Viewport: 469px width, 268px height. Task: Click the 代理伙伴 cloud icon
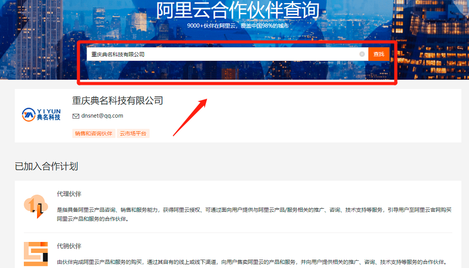[36, 207]
